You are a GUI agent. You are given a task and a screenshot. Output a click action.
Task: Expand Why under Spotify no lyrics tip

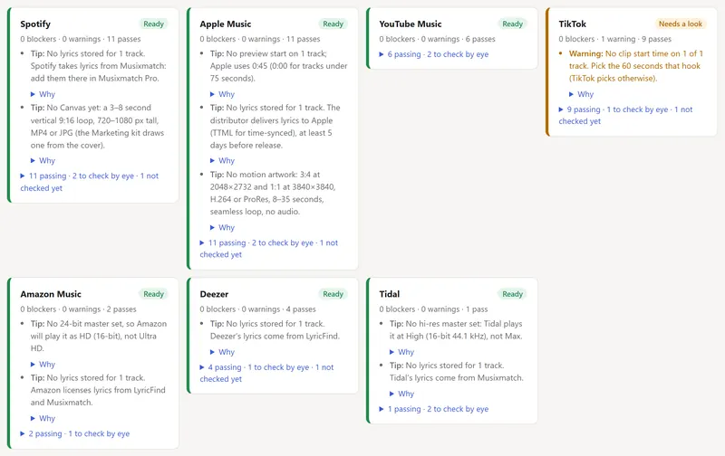point(43,94)
